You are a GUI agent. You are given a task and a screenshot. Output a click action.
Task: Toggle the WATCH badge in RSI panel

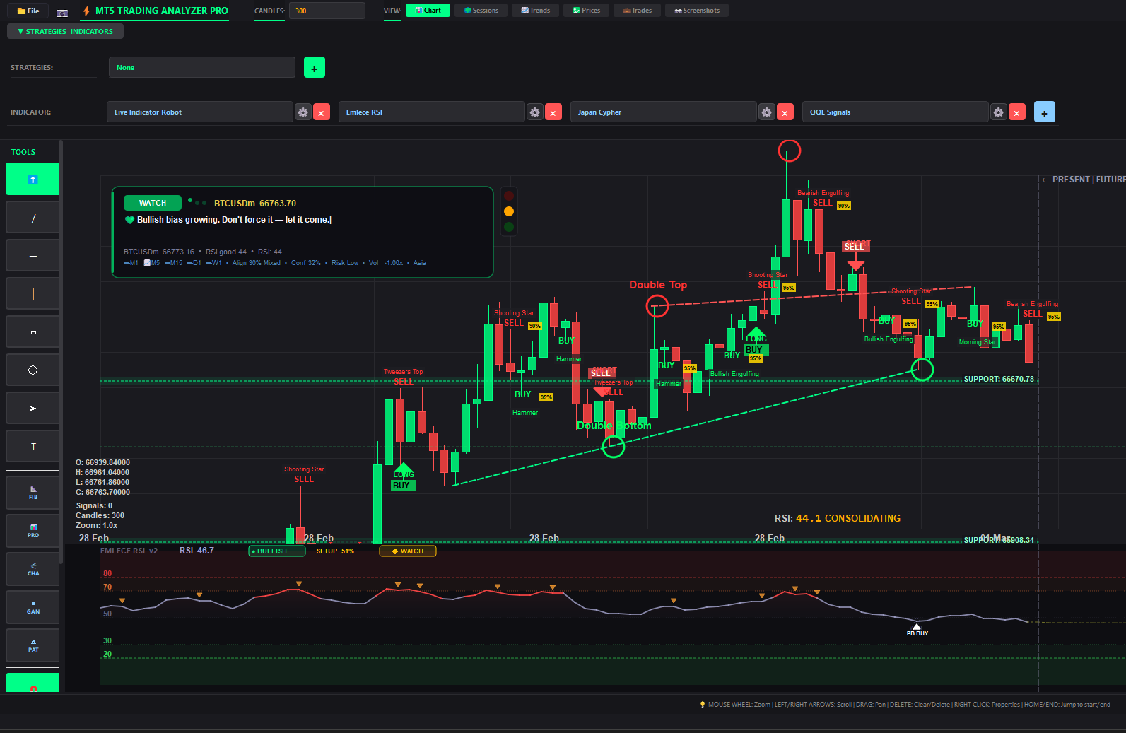tap(408, 551)
